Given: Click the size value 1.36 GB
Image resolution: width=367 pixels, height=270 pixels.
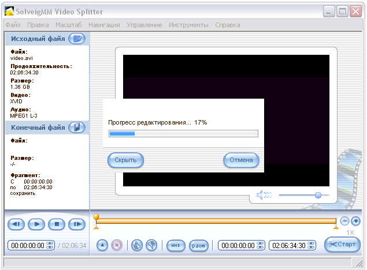Looking at the screenshot, I should click(x=20, y=87).
